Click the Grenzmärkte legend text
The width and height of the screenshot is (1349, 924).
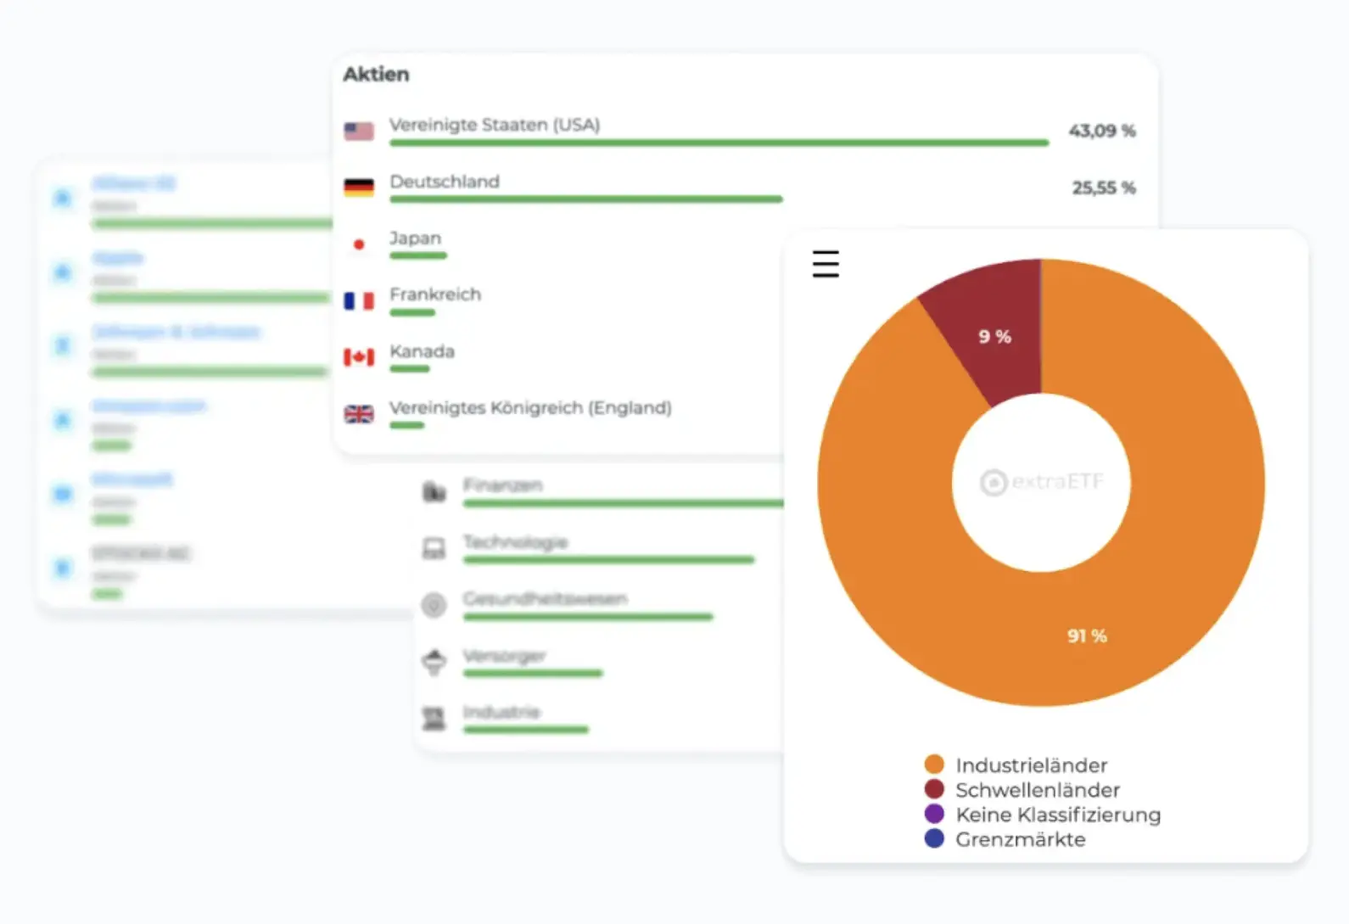[1021, 839]
